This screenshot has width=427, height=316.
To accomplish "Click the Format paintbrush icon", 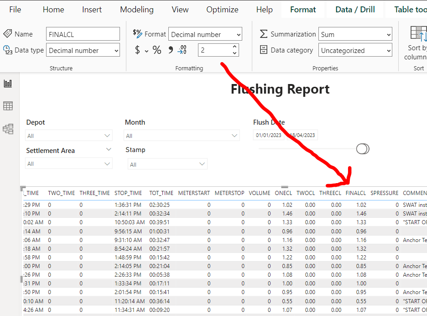I will (x=137, y=34).
